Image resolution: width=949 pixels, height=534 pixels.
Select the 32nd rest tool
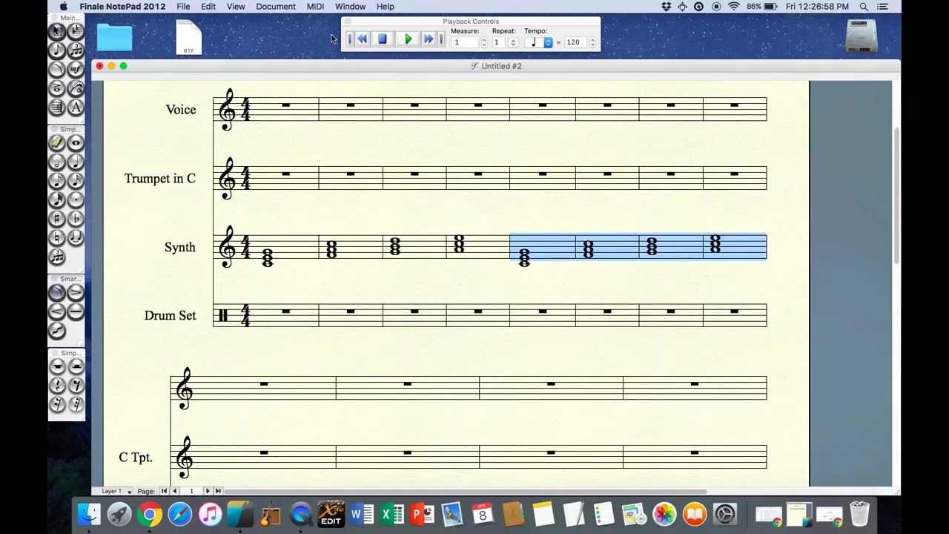coord(76,405)
